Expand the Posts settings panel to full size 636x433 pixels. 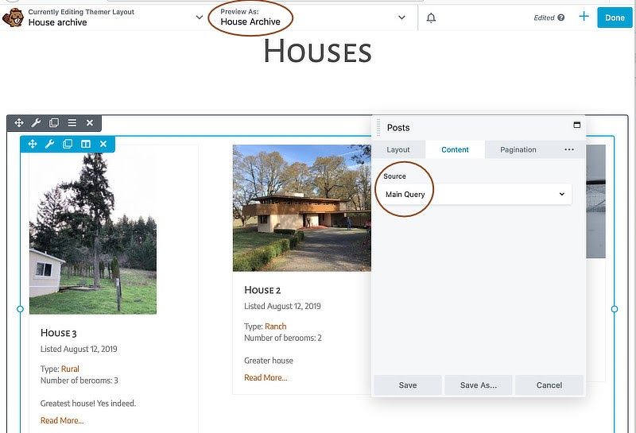point(577,126)
